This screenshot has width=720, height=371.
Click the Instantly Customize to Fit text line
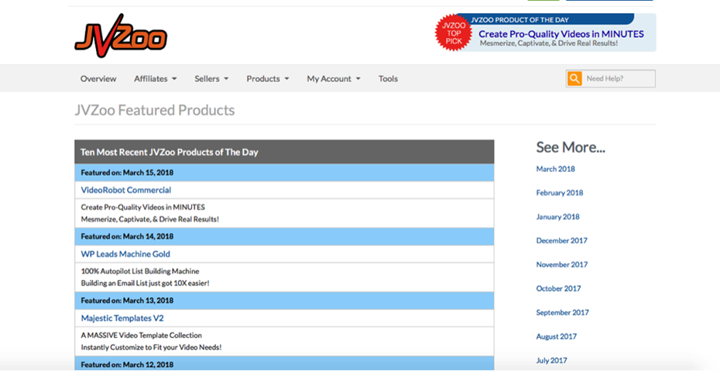click(x=151, y=348)
